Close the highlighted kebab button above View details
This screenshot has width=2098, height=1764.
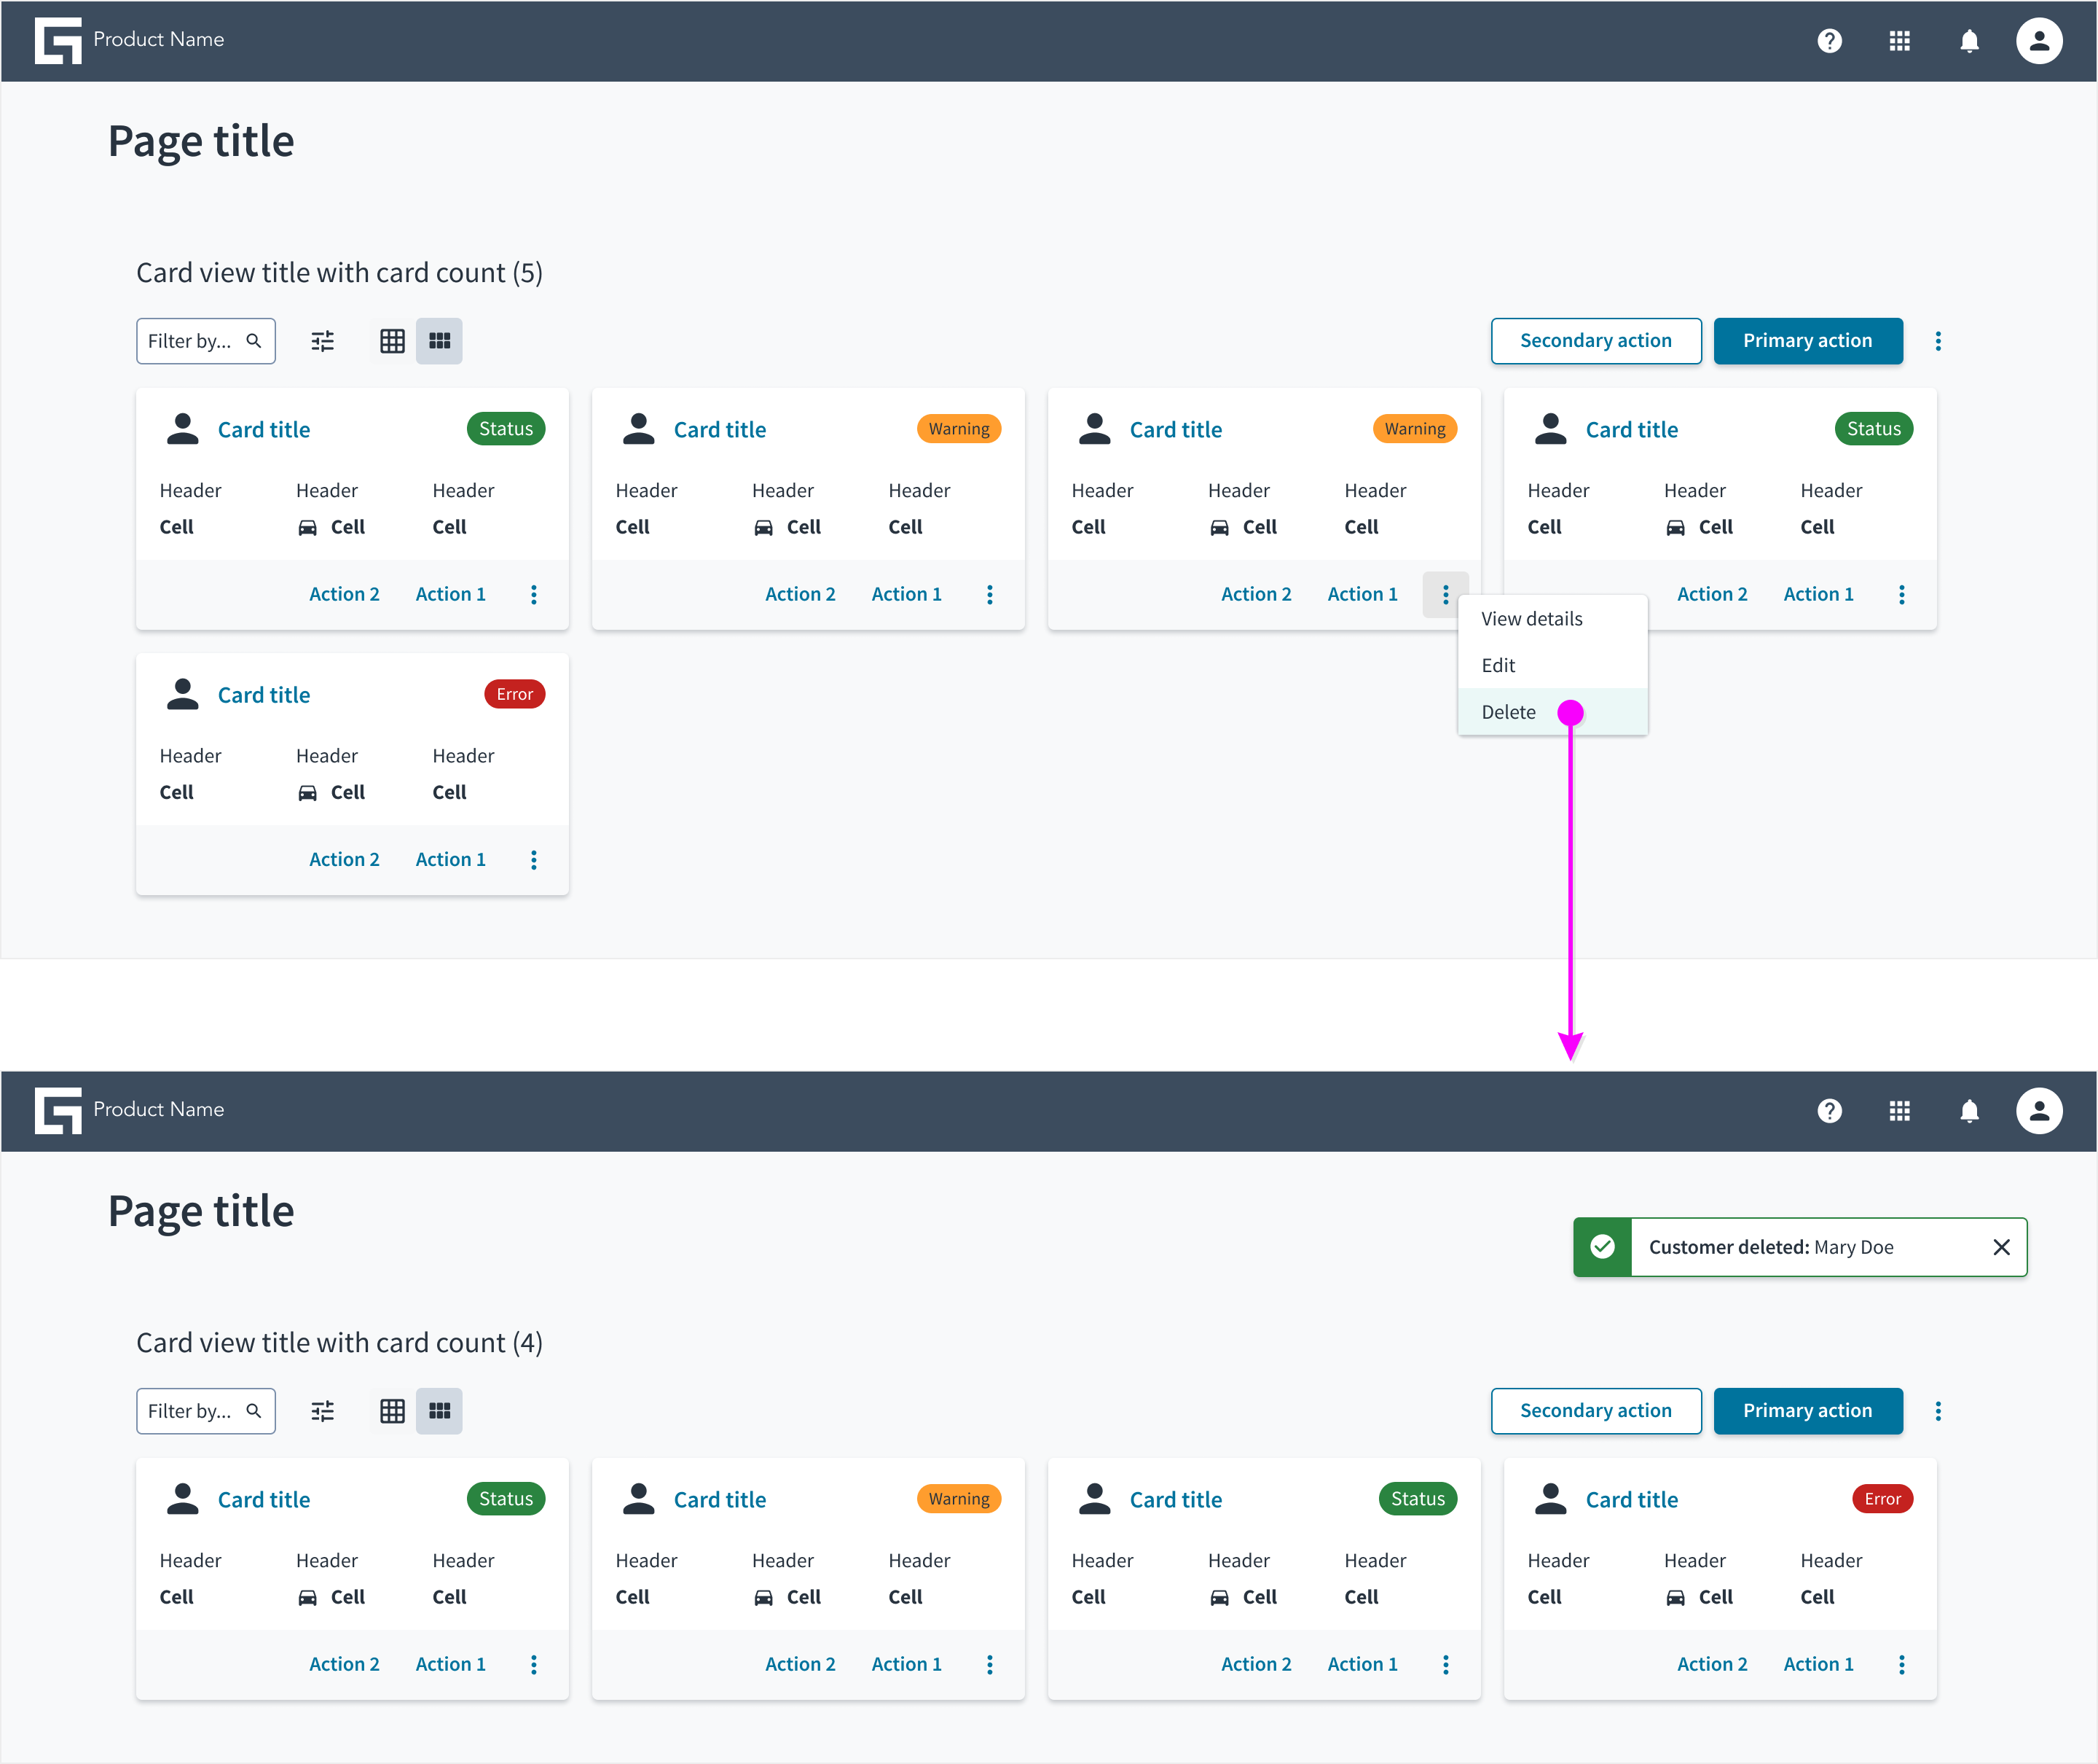(x=1445, y=594)
